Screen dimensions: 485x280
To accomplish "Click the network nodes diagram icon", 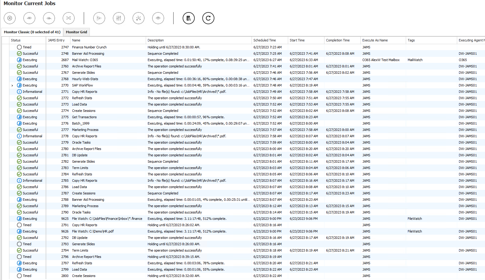I will [138, 18].
